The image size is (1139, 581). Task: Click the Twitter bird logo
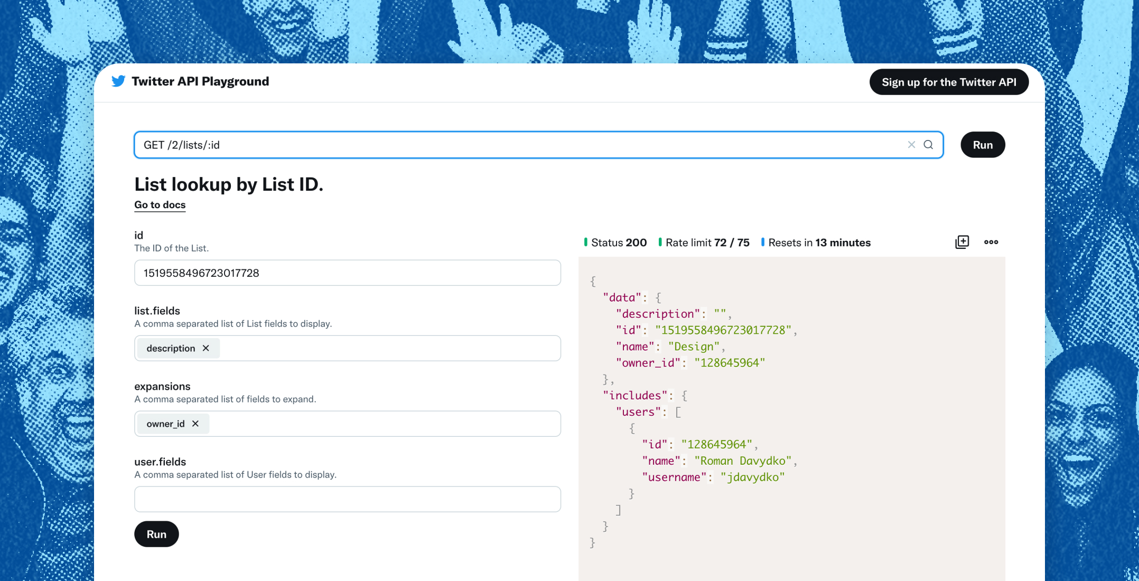coord(118,81)
